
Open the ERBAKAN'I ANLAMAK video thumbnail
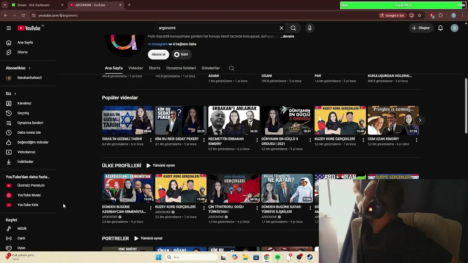[234, 120]
